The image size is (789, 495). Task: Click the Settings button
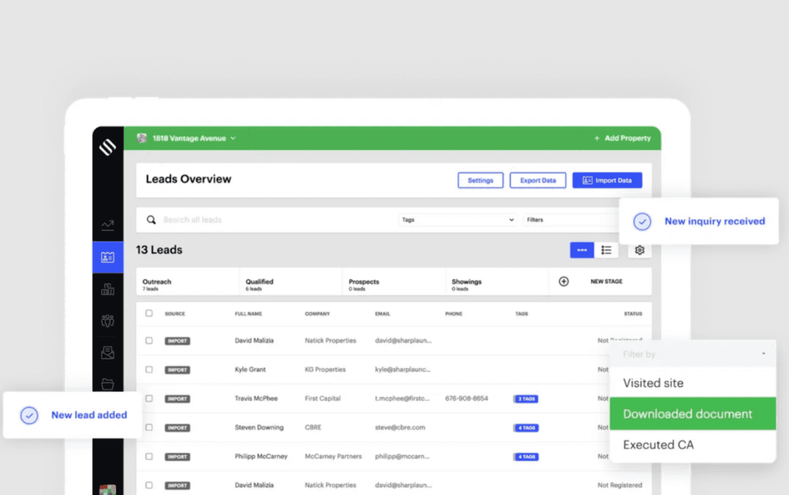click(x=480, y=180)
